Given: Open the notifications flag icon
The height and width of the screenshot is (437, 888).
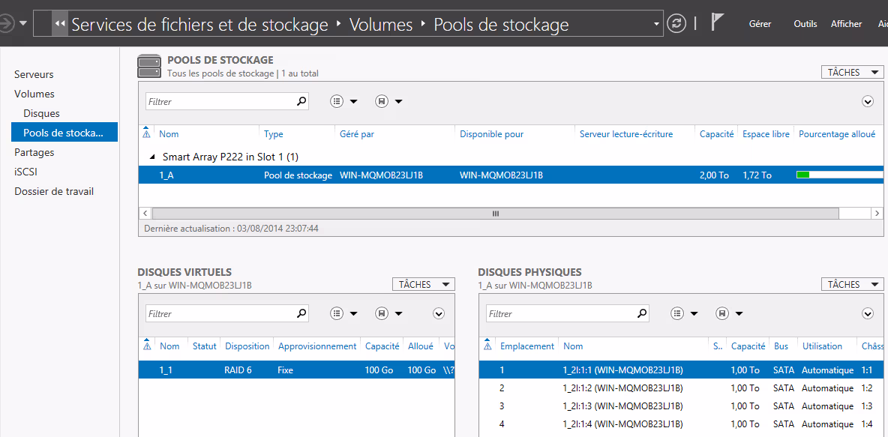Looking at the screenshot, I should click(x=716, y=23).
